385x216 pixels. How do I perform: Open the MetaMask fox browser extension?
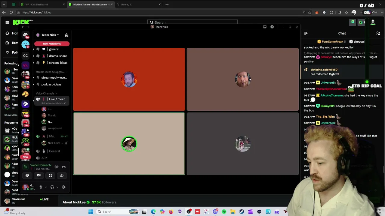[317, 12]
